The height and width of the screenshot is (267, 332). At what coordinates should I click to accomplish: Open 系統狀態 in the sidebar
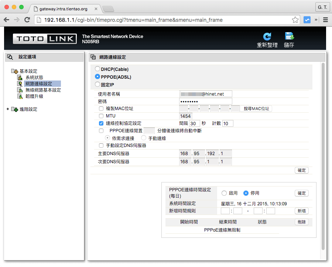(x=34, y=78)
